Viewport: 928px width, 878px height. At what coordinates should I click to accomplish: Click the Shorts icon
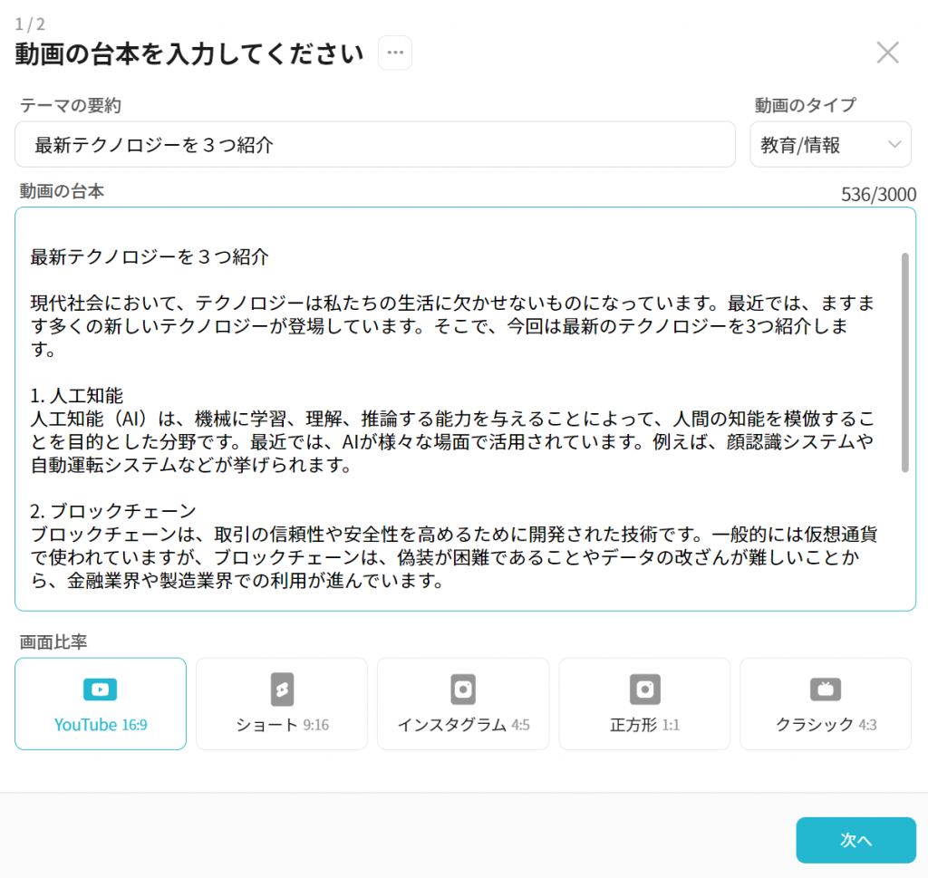click(283, 690)
